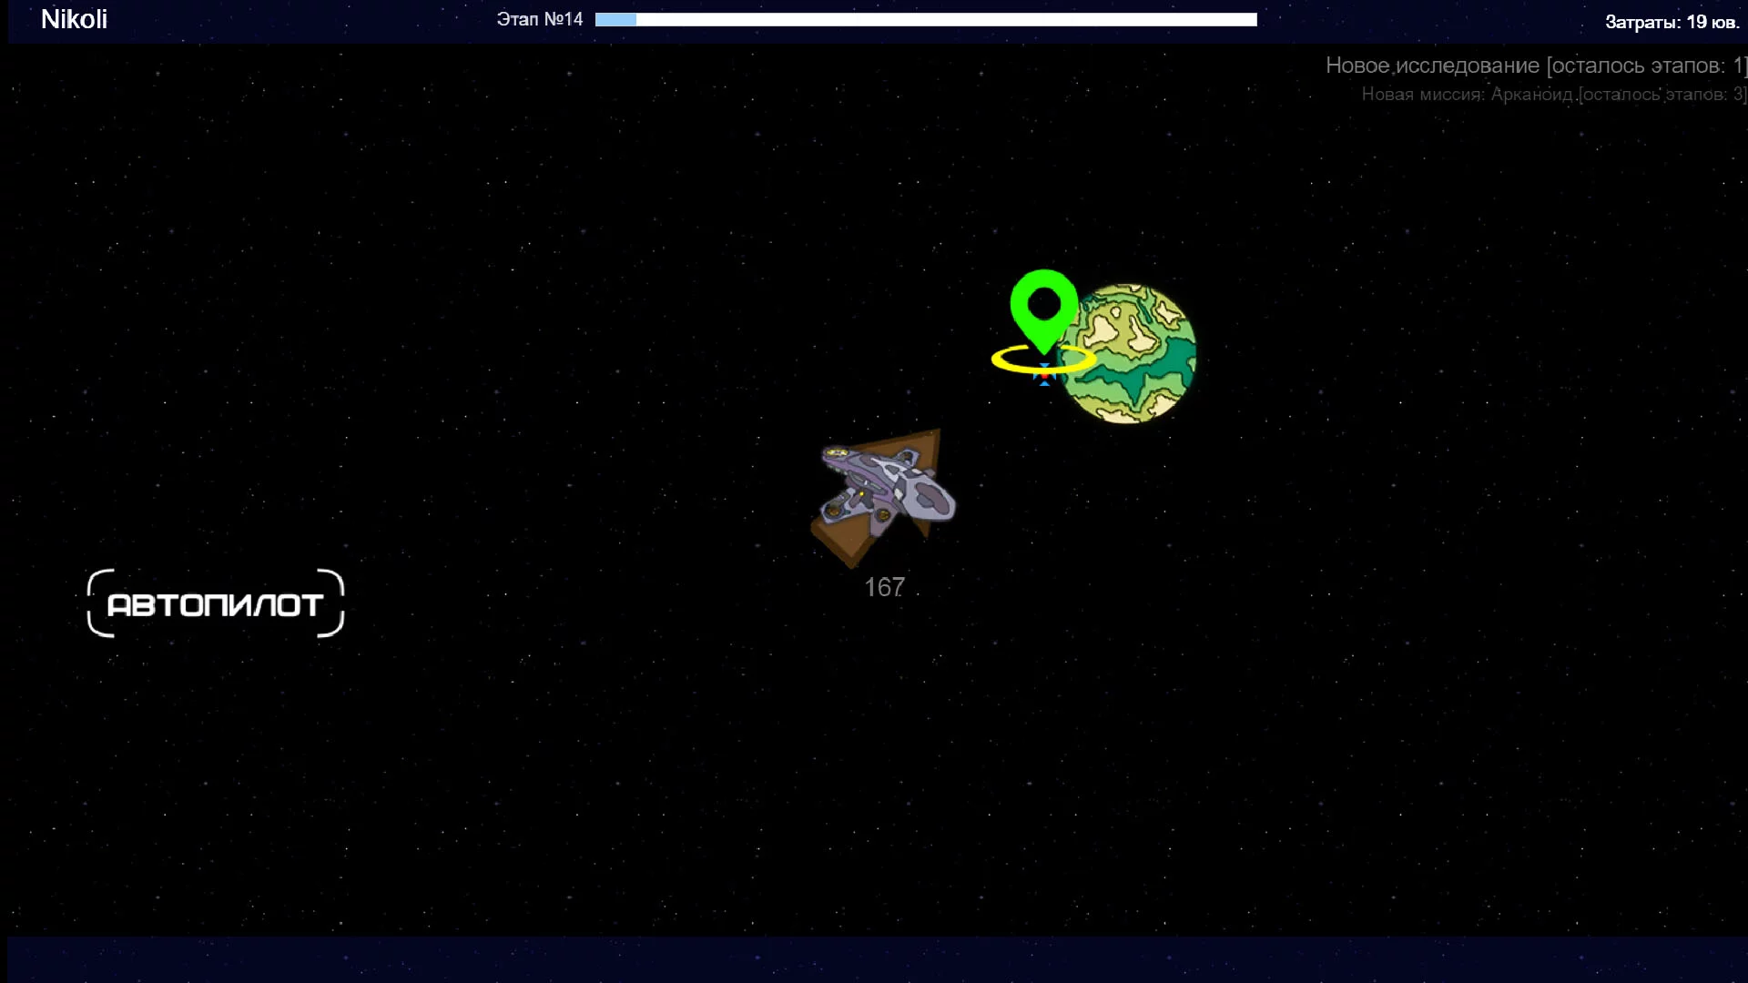
Task: Click the Затраты: 19 юв. cost readout
Action: [x=1672, y=22]
